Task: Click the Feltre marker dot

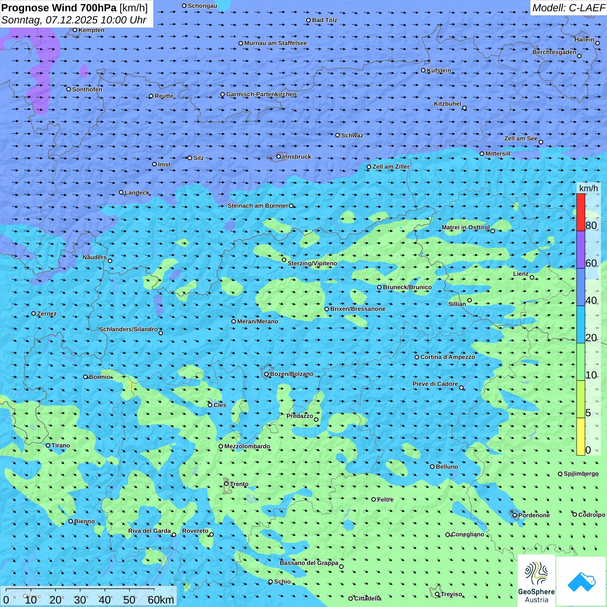Action: click(373, 499)
